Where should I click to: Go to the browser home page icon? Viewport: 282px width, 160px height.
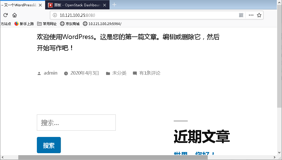15,15
